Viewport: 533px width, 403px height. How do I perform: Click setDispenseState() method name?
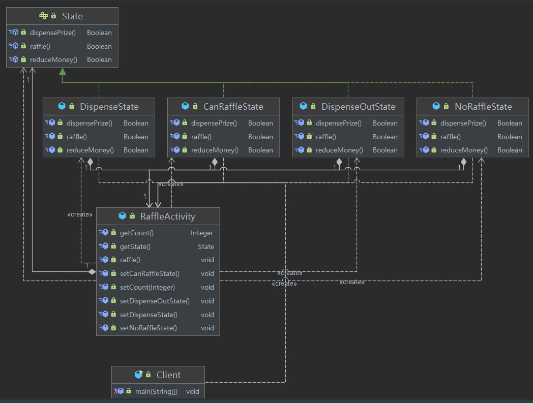pyautogui.click(x=149, y=315)
